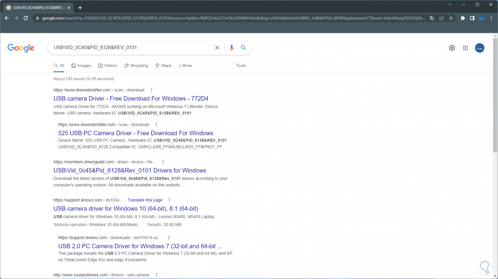Open options for 525 USB PC Camera result

pos(156,125)
